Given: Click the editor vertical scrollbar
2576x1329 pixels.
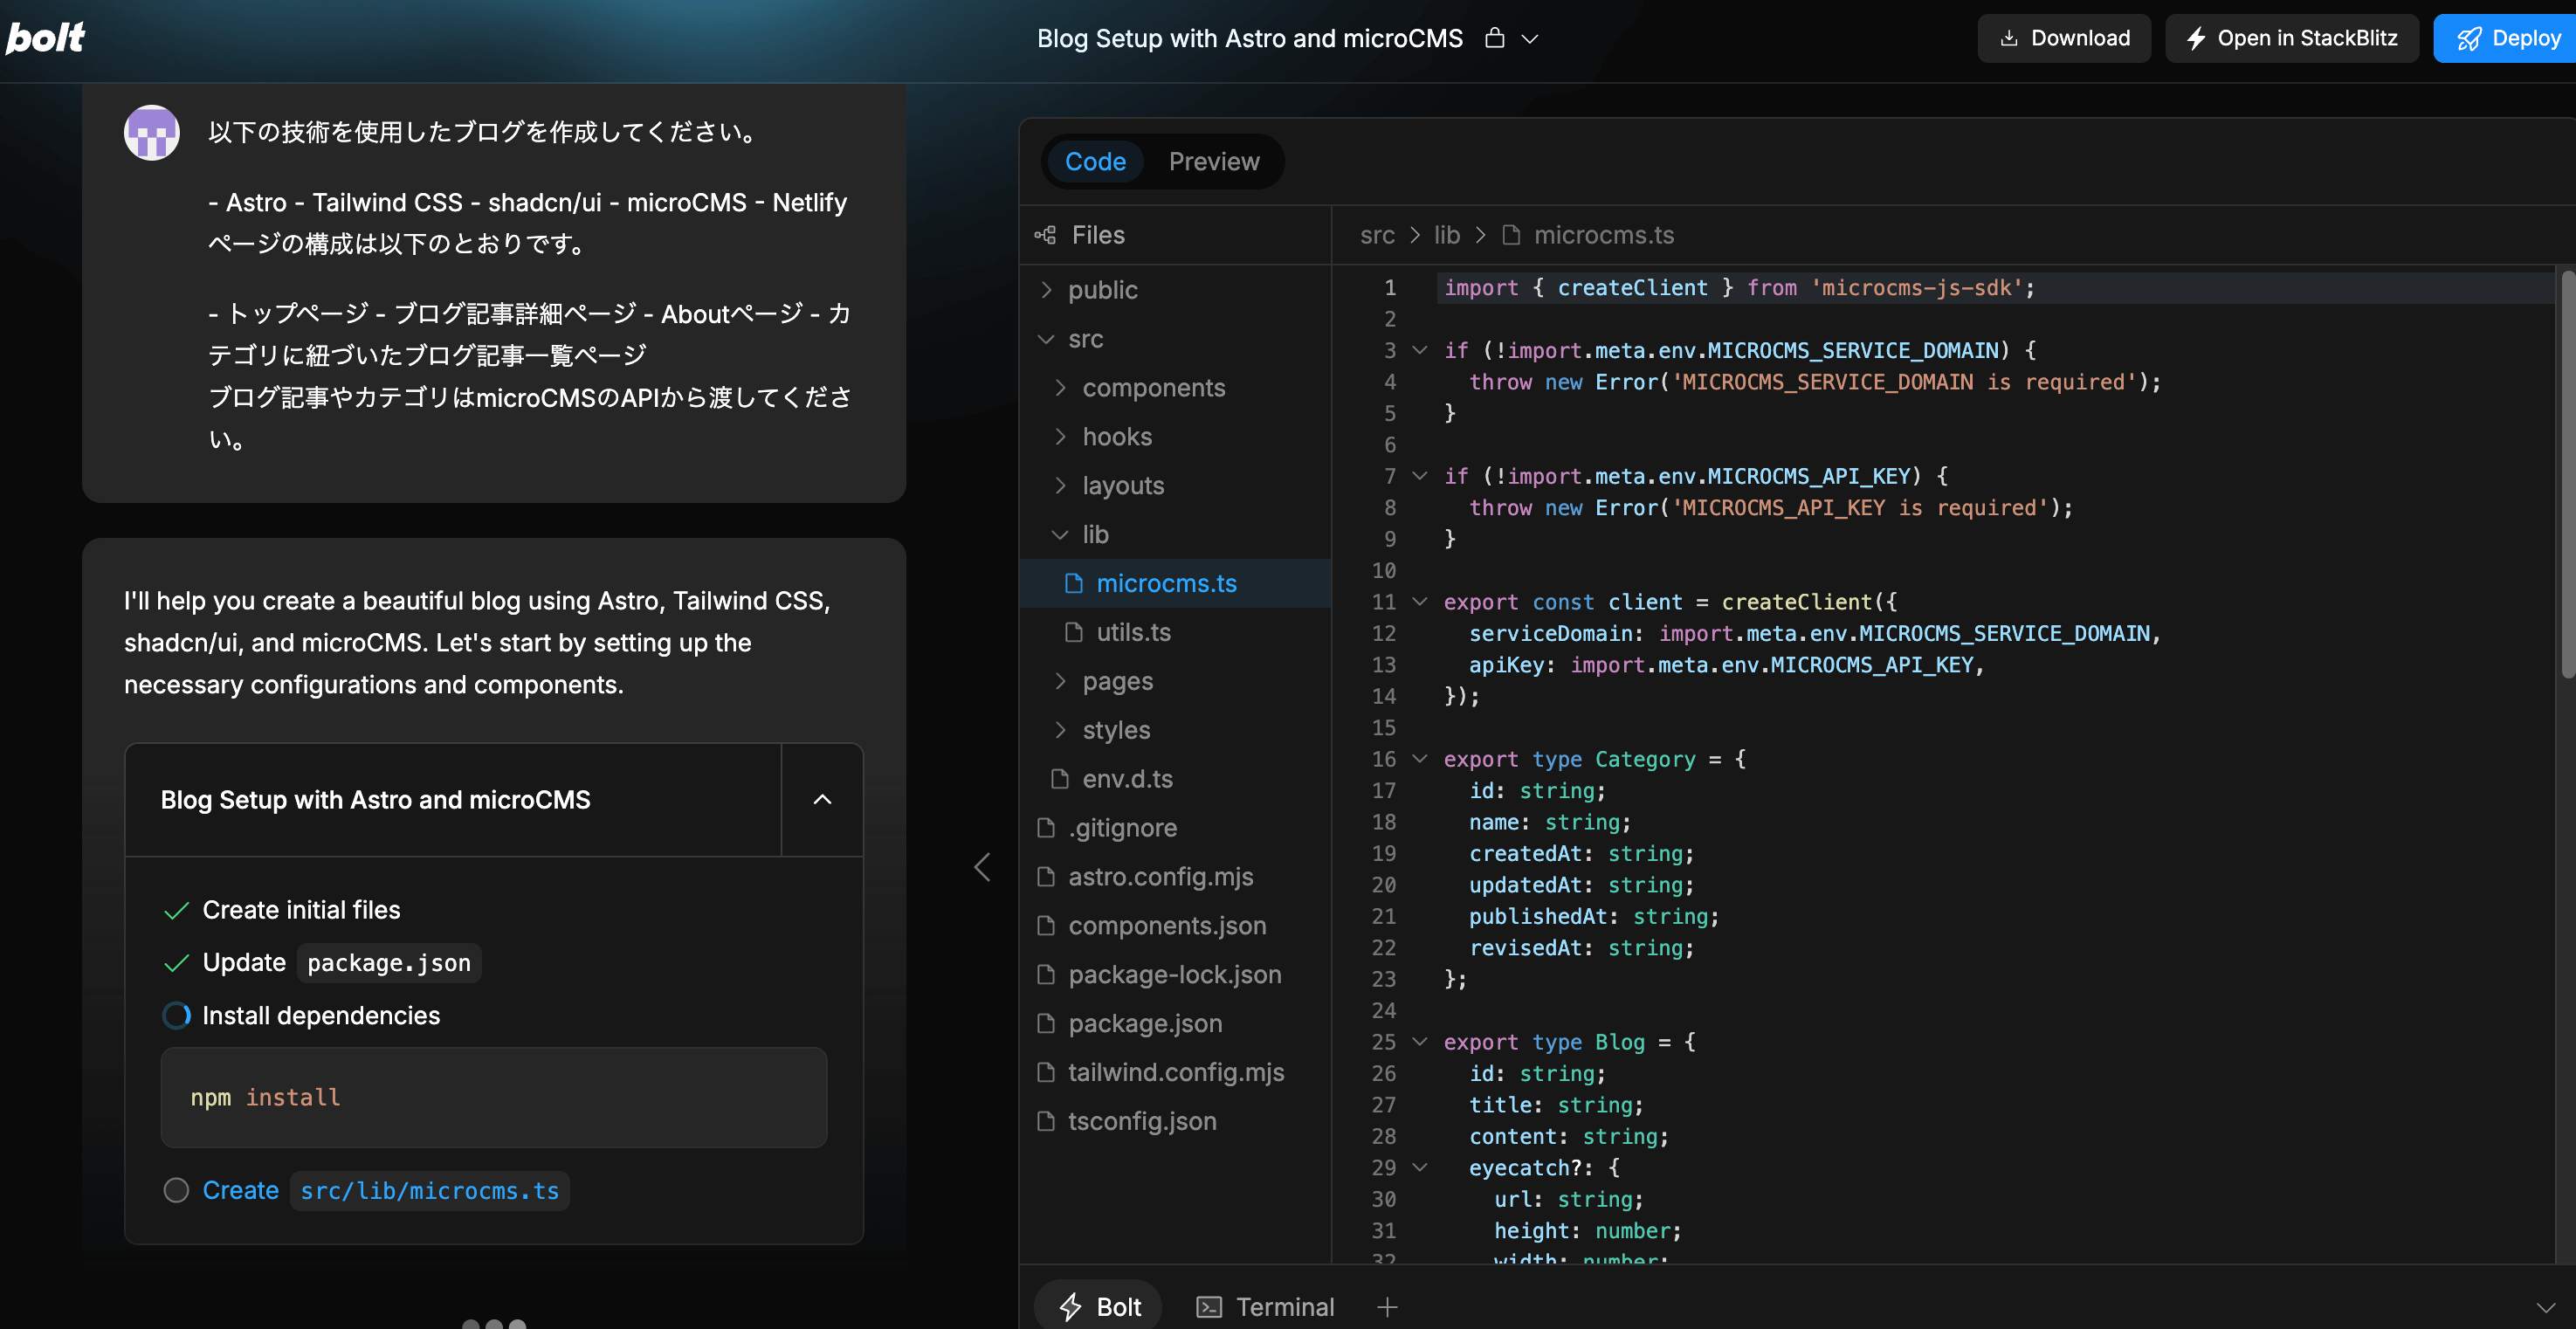Looking at the screenshot, I should [2567, 475].
